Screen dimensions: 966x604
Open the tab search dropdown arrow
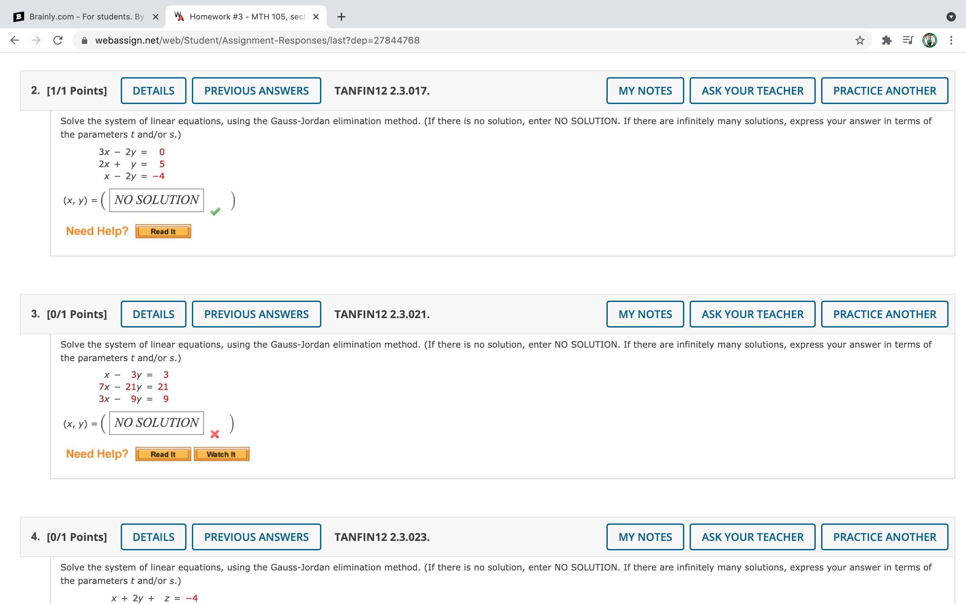[951, 17]
